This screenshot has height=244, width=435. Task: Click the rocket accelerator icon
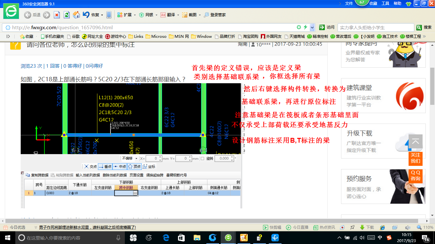coord(352,227)
